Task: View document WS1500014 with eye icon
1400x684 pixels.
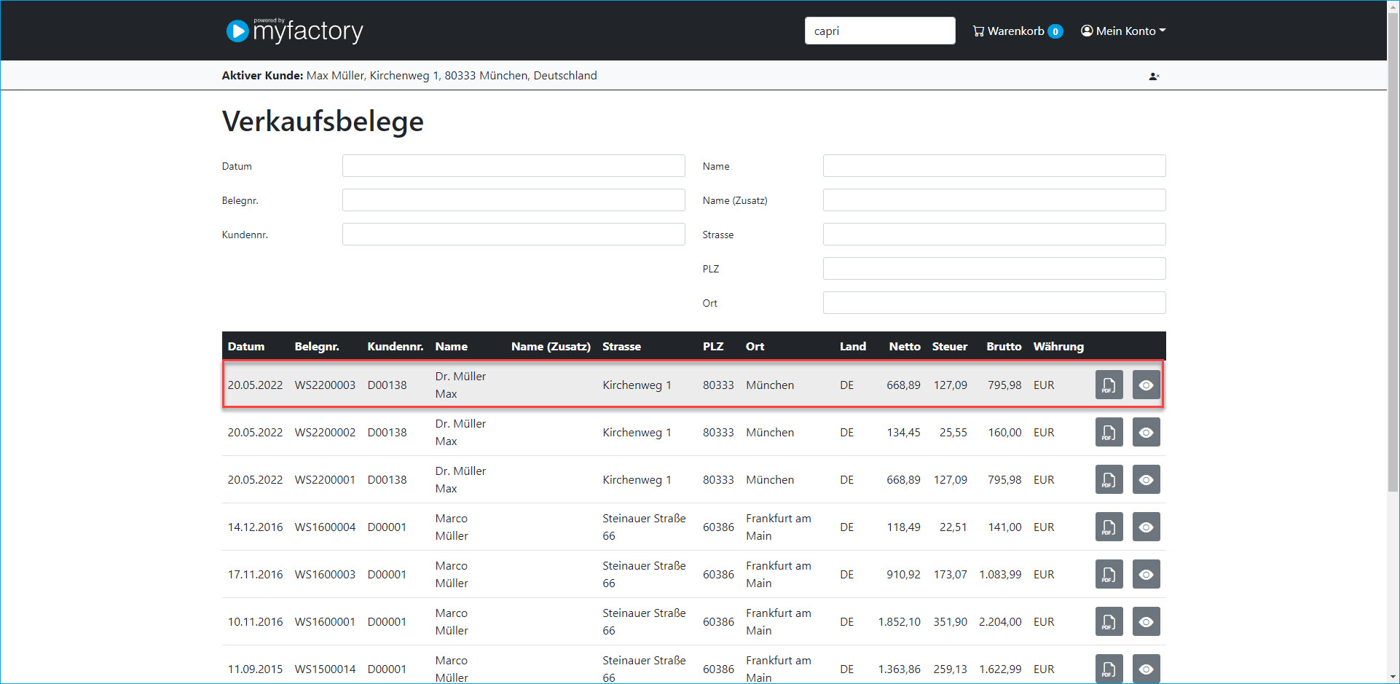Action: [1146, 669]
